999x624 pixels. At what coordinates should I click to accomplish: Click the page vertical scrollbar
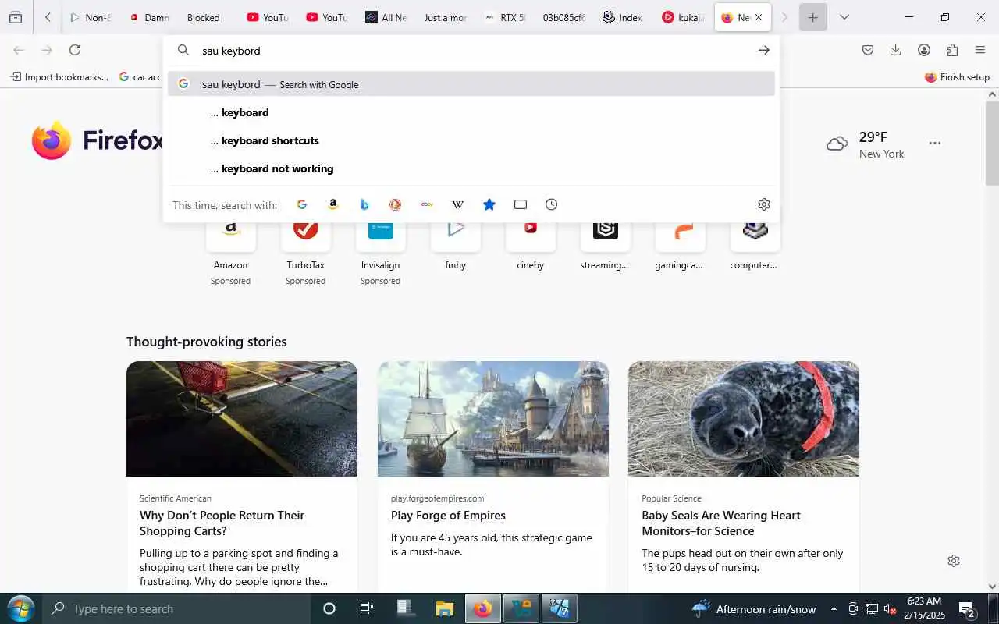[992, 143]
